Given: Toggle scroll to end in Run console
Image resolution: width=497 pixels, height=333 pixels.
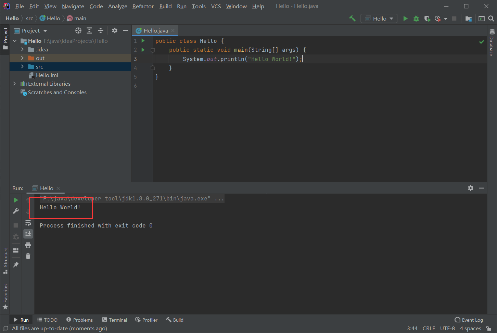Looking at the screenshot, I should point(28,234).
